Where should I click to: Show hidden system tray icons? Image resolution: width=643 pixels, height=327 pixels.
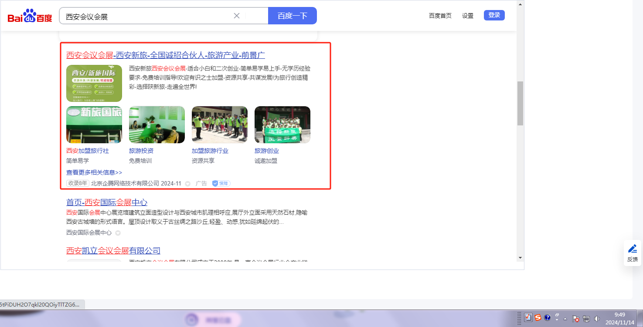(x=565, y=318)
